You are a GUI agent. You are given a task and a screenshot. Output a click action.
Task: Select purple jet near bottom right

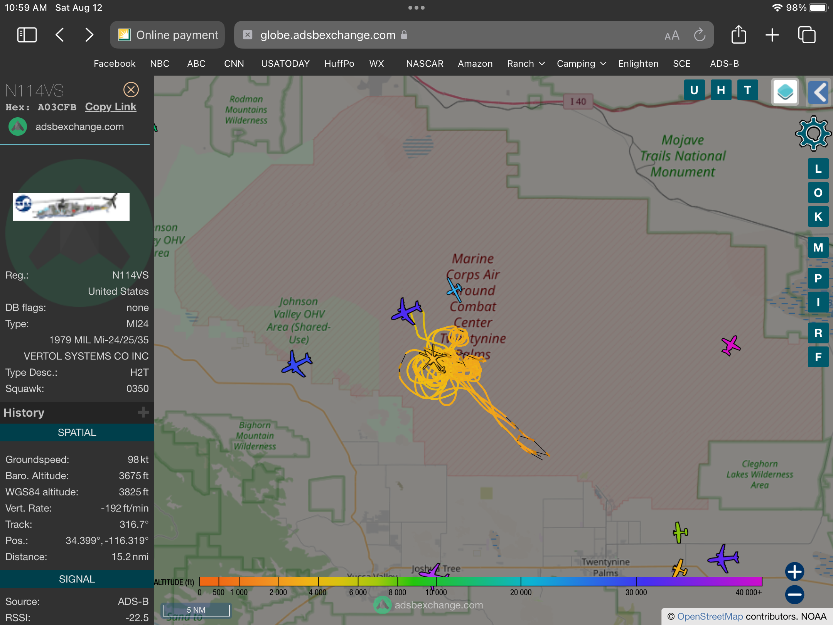click(x=723, y=558)
